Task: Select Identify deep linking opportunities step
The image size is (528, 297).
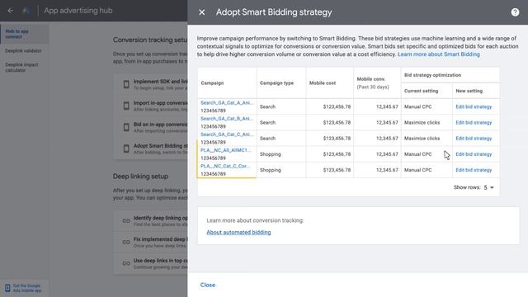Action: click(x=150, y=221)
